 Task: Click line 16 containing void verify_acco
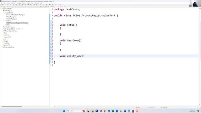click(x=126, y=56)
